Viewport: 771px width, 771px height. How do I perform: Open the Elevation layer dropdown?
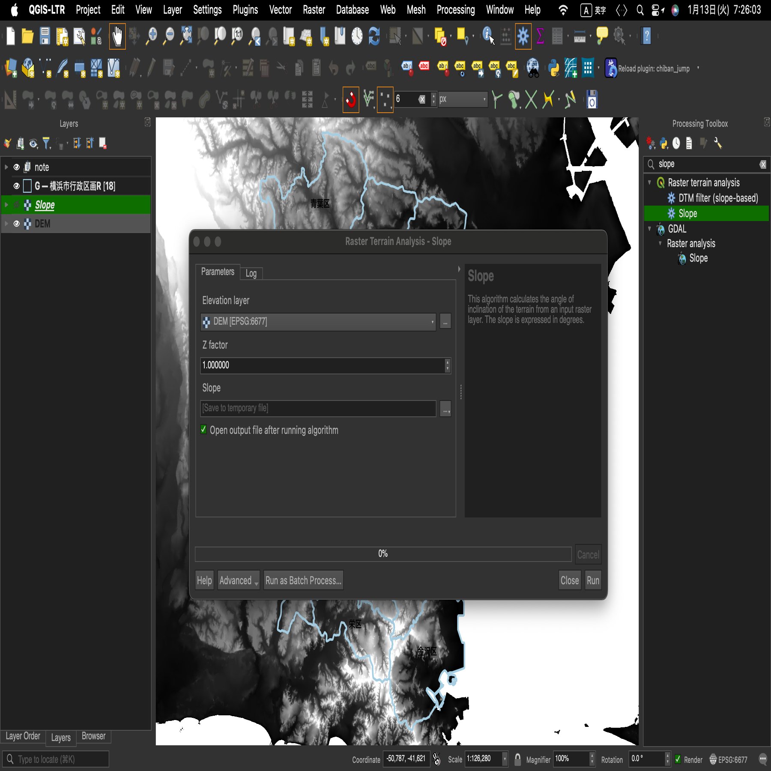tap(318, 322)
